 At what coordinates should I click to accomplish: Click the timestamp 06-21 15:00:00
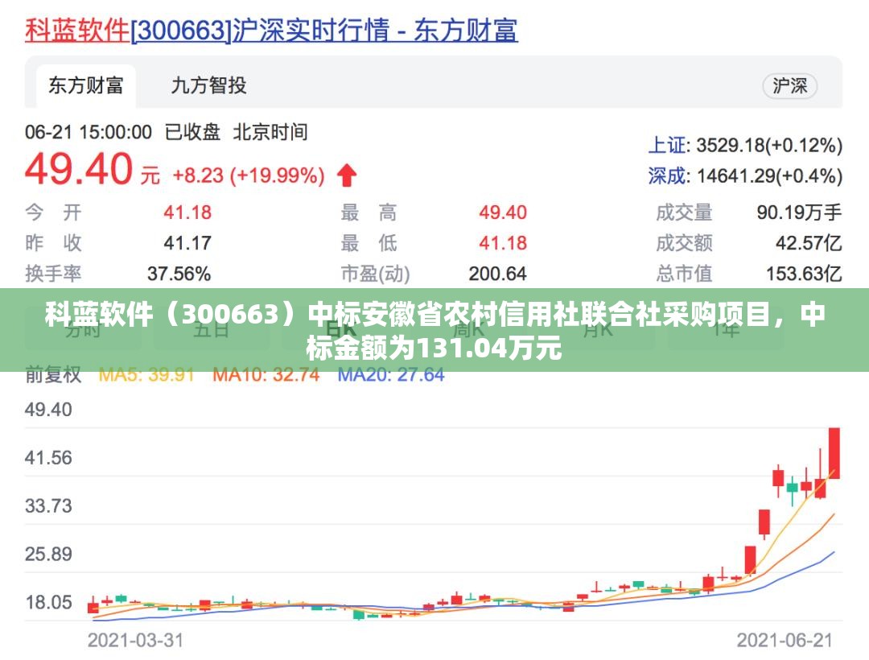pyautogui.click(x=89, y=132)
